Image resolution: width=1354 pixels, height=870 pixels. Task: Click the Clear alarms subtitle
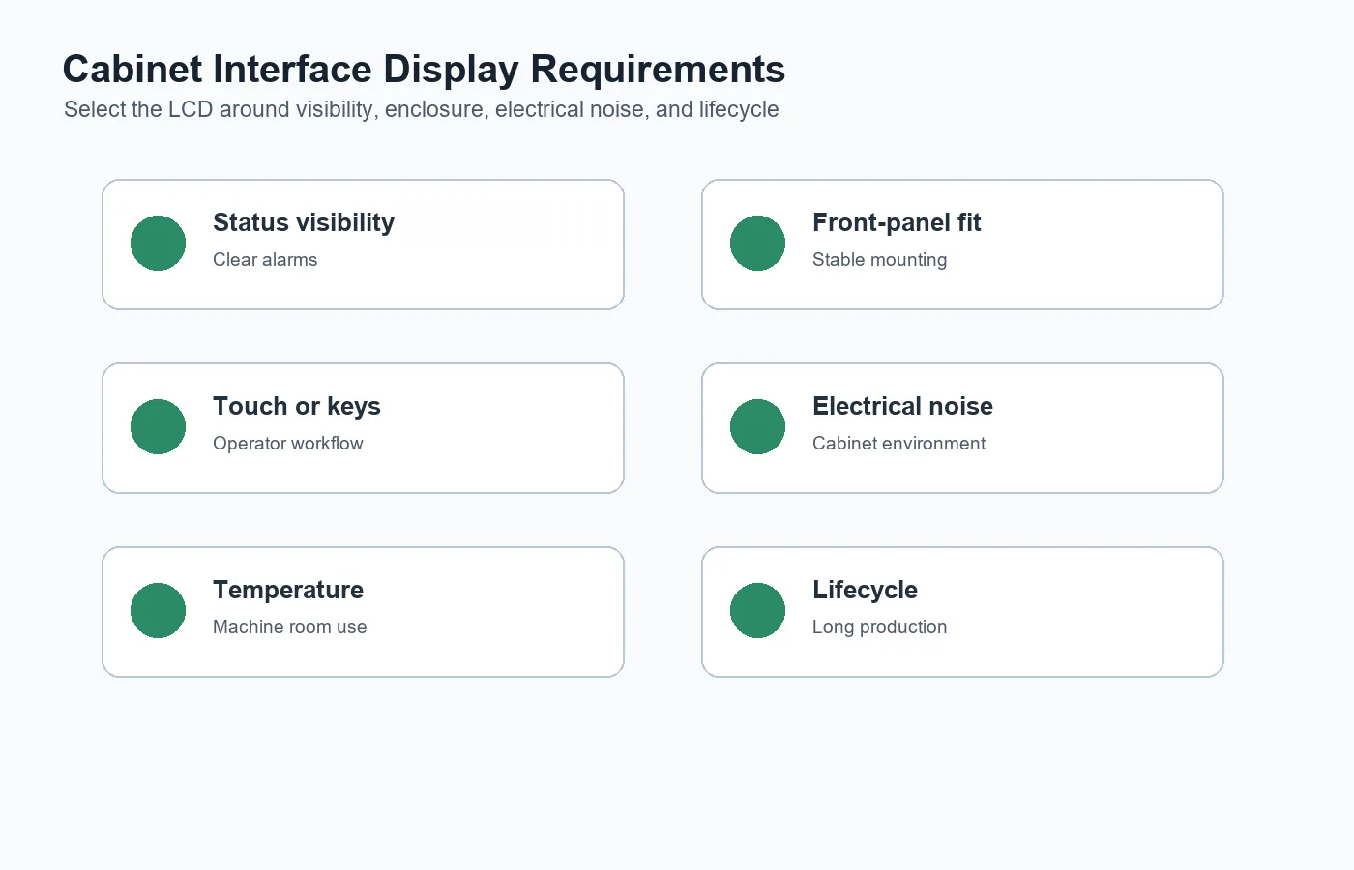point(265,259)
